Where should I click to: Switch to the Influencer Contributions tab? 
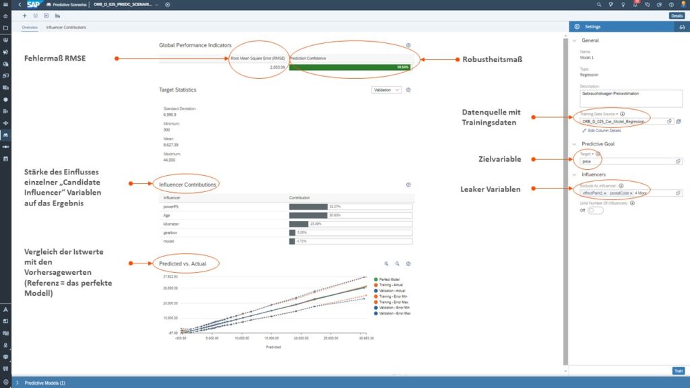coord(65,28)
